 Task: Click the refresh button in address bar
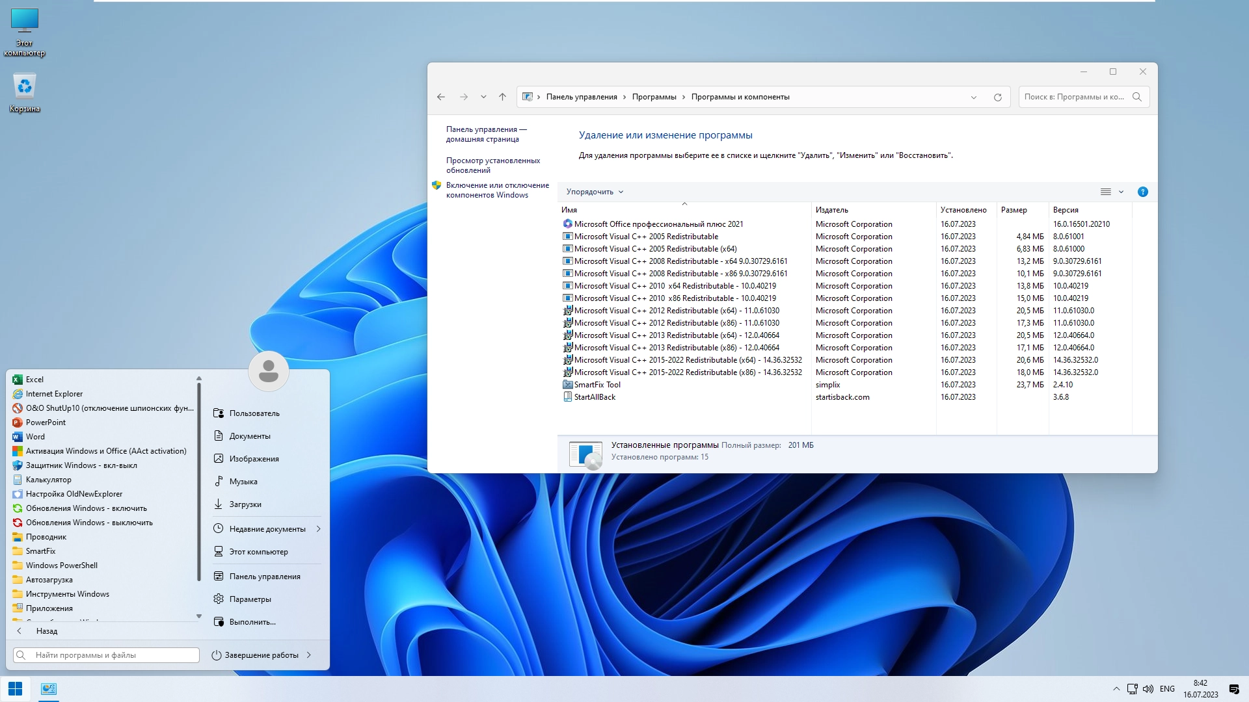click(x=998, y=97)
